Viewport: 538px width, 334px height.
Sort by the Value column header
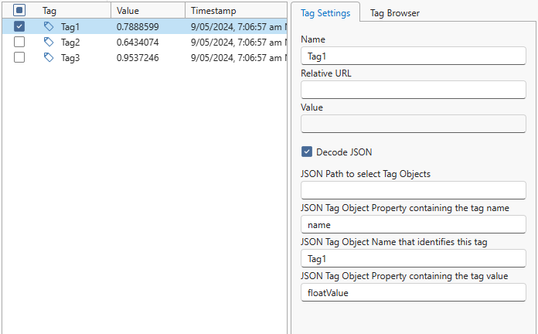click(147, 11)
